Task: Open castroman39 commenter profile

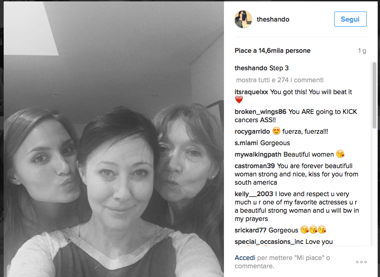Action: (254, 166)
